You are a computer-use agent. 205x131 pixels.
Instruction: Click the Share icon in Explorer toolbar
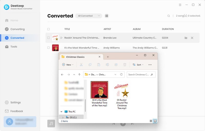[116, 64]
